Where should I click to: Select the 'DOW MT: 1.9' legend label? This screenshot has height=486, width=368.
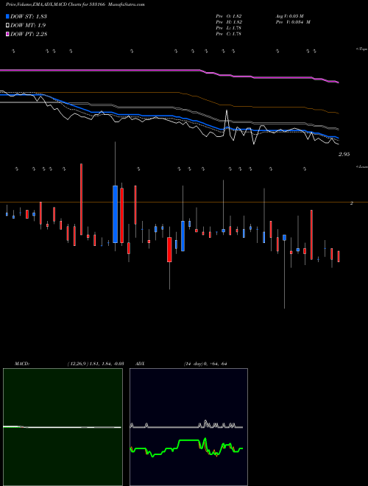click(28, 26)
